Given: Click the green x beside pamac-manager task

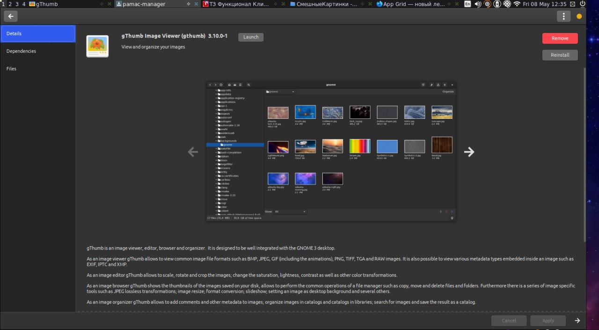Looking at the screenshot, I should coord(196,4).
